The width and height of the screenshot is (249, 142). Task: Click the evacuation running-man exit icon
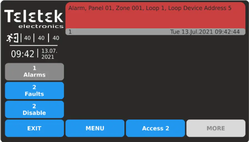13,38
